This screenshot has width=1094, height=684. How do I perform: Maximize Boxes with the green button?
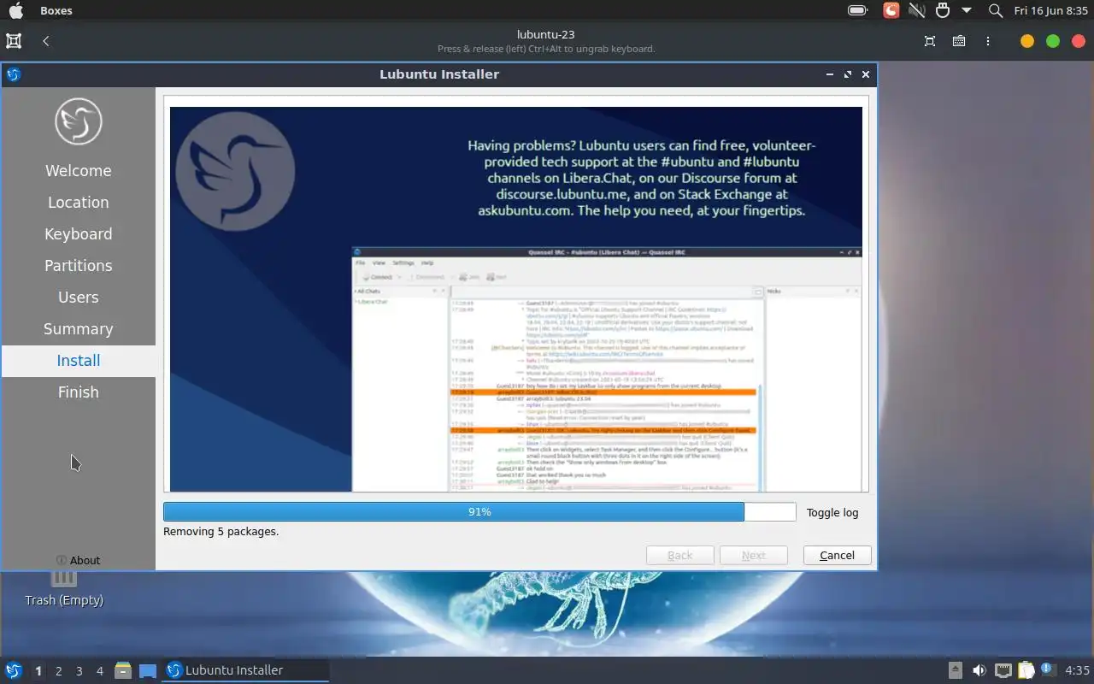click(1053, 41)
